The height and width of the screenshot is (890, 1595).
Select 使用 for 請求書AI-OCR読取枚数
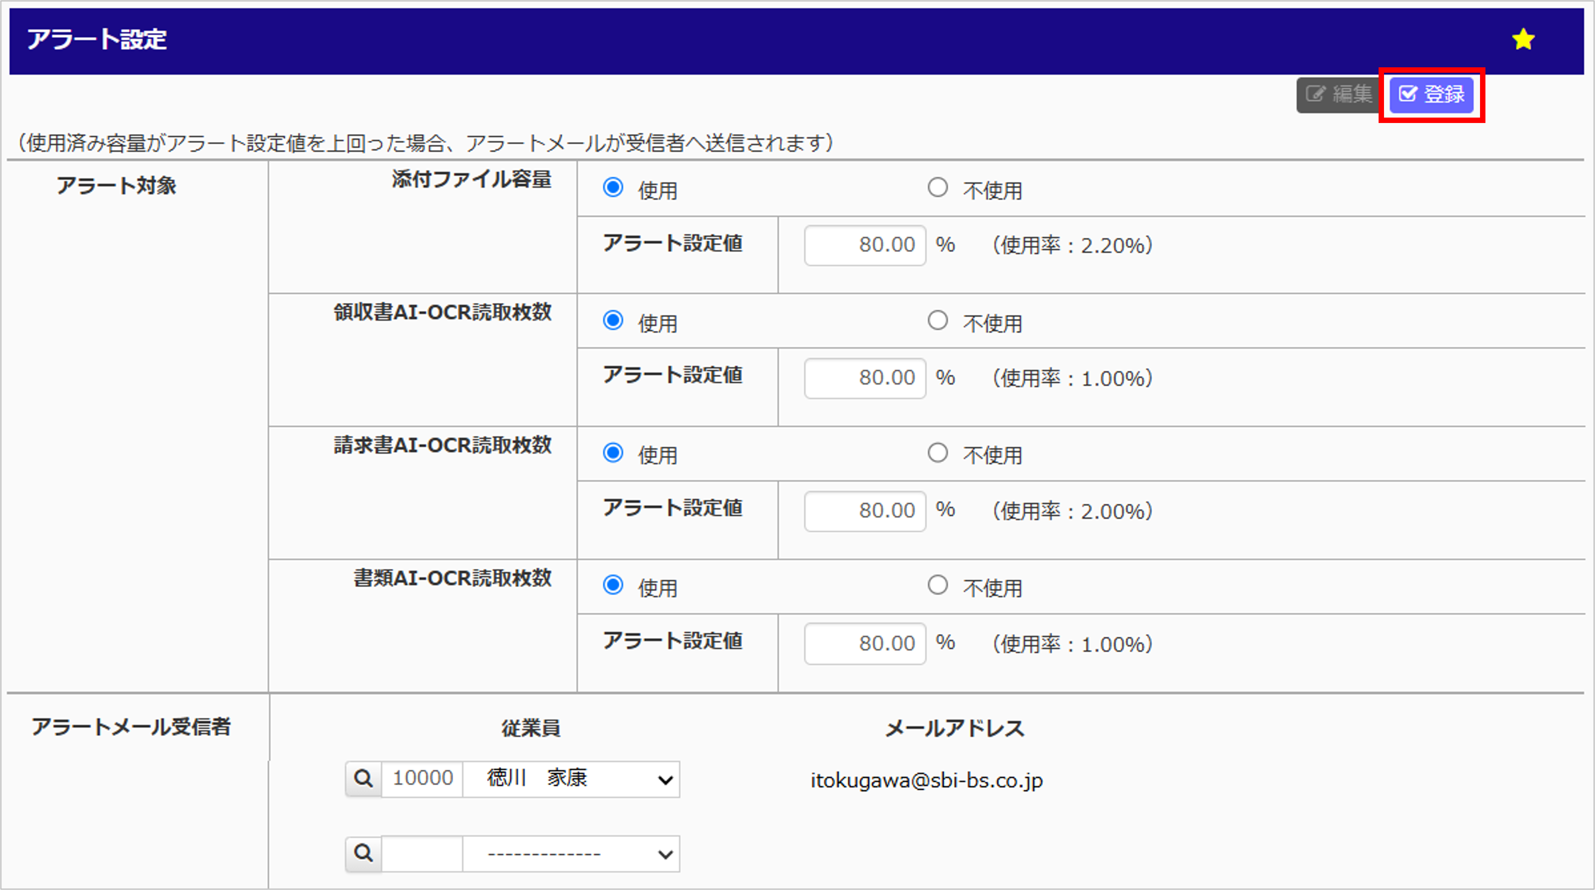(x=613, y=453)
